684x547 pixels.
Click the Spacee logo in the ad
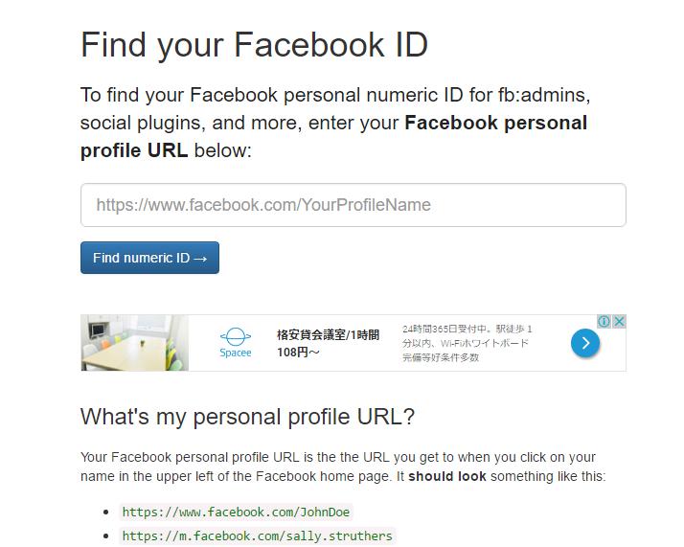236,343
